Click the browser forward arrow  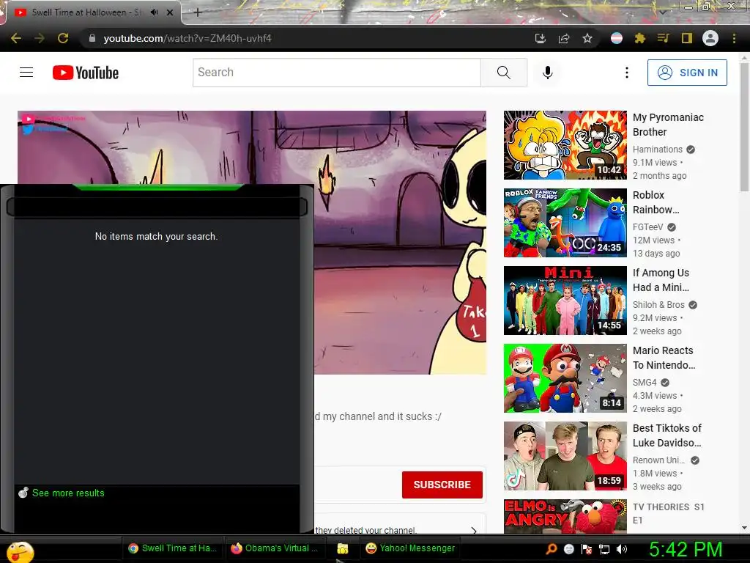[40, 38]
